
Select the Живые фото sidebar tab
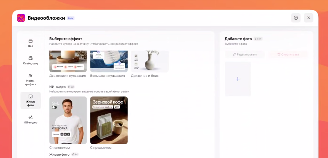(x=31, y=100)
